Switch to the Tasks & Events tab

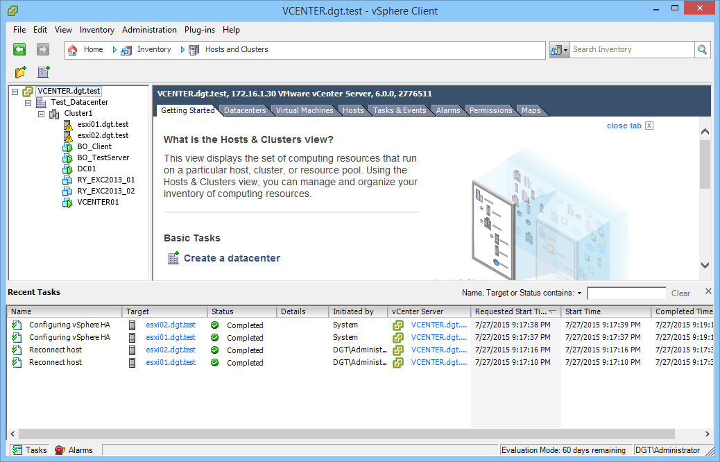[400, 111]
